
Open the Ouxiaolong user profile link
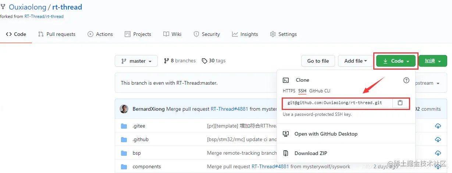click(27, 7)
